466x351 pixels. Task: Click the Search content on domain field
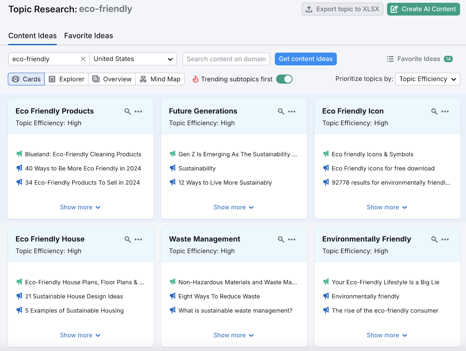tap(226, 59)
